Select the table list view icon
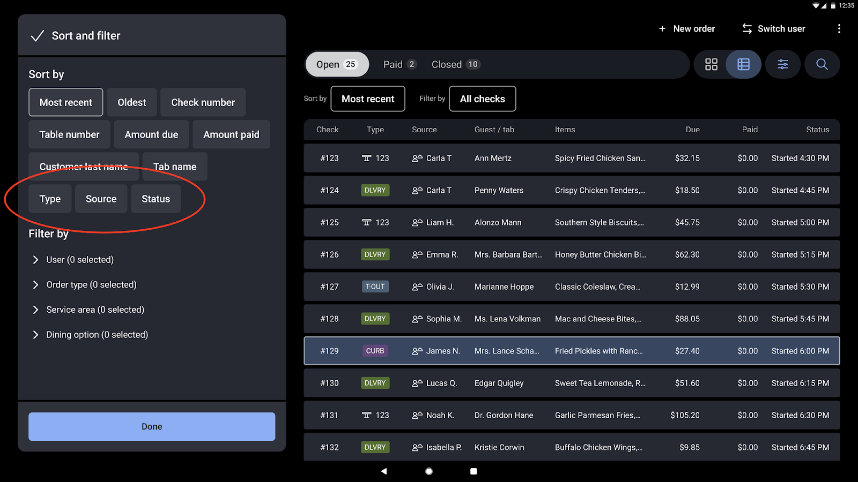This screenshot has width=858, height=482. [743, 64]
